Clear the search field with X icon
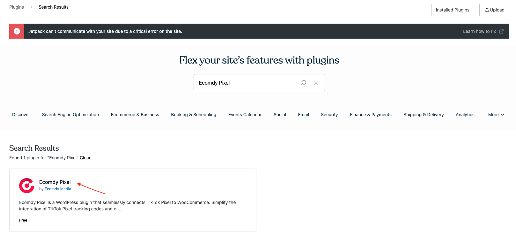Screen dimensions: 516x242 point(316,83)
